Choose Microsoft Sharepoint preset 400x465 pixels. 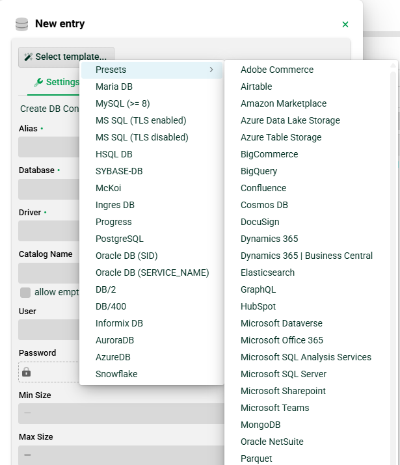(308, 391)
